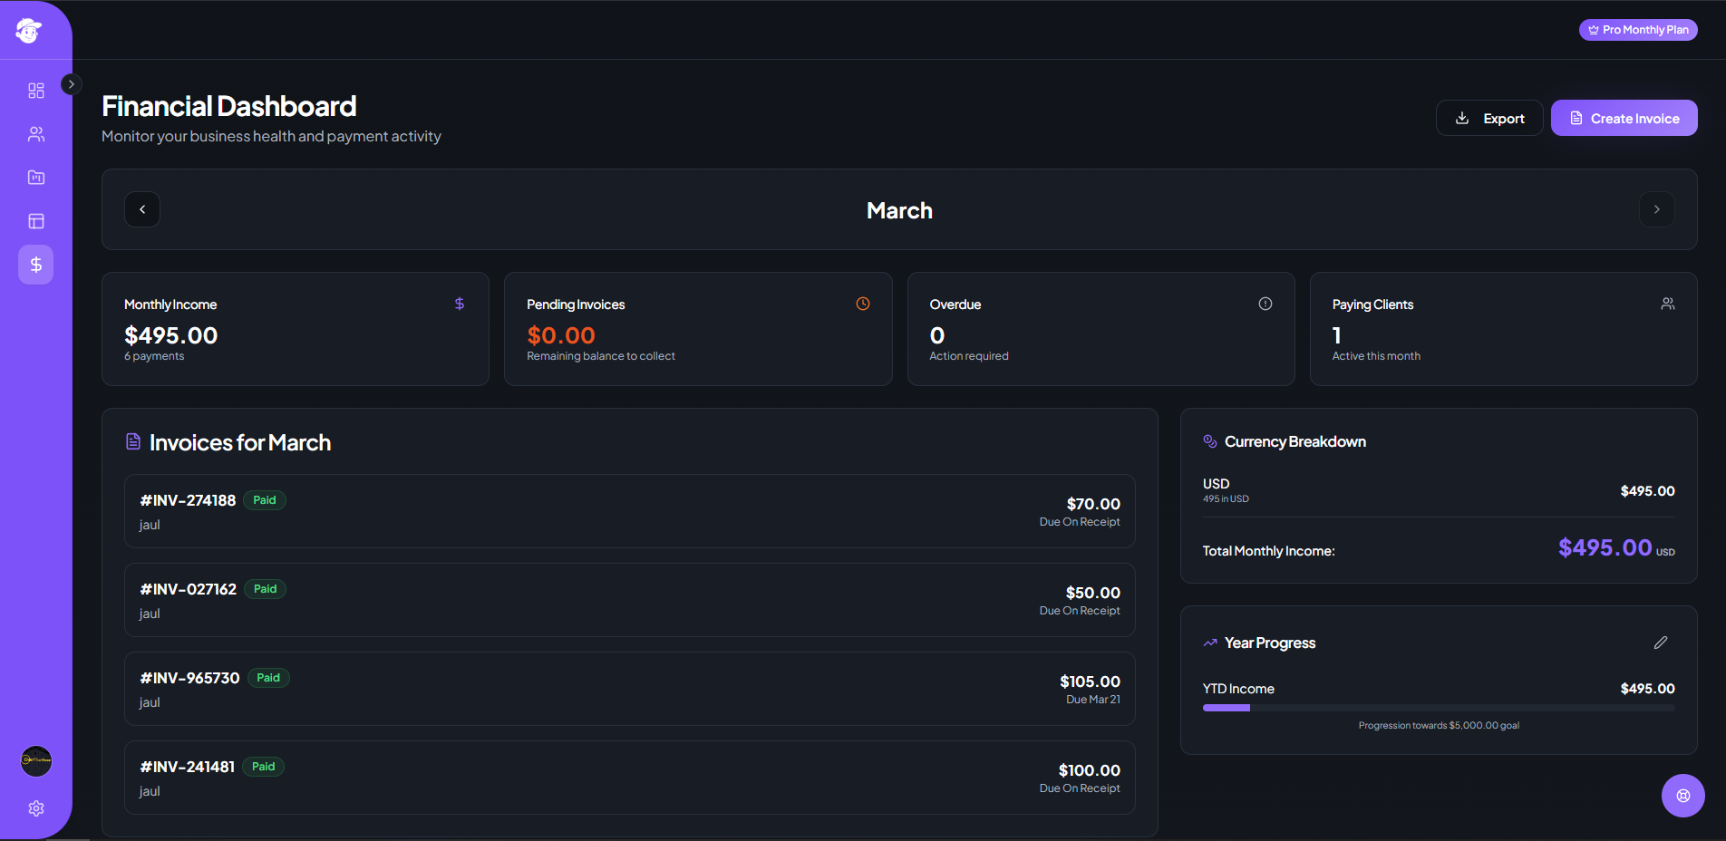
Task: Click the Paid badge on #INV-027162
Action: pos(266,589)
